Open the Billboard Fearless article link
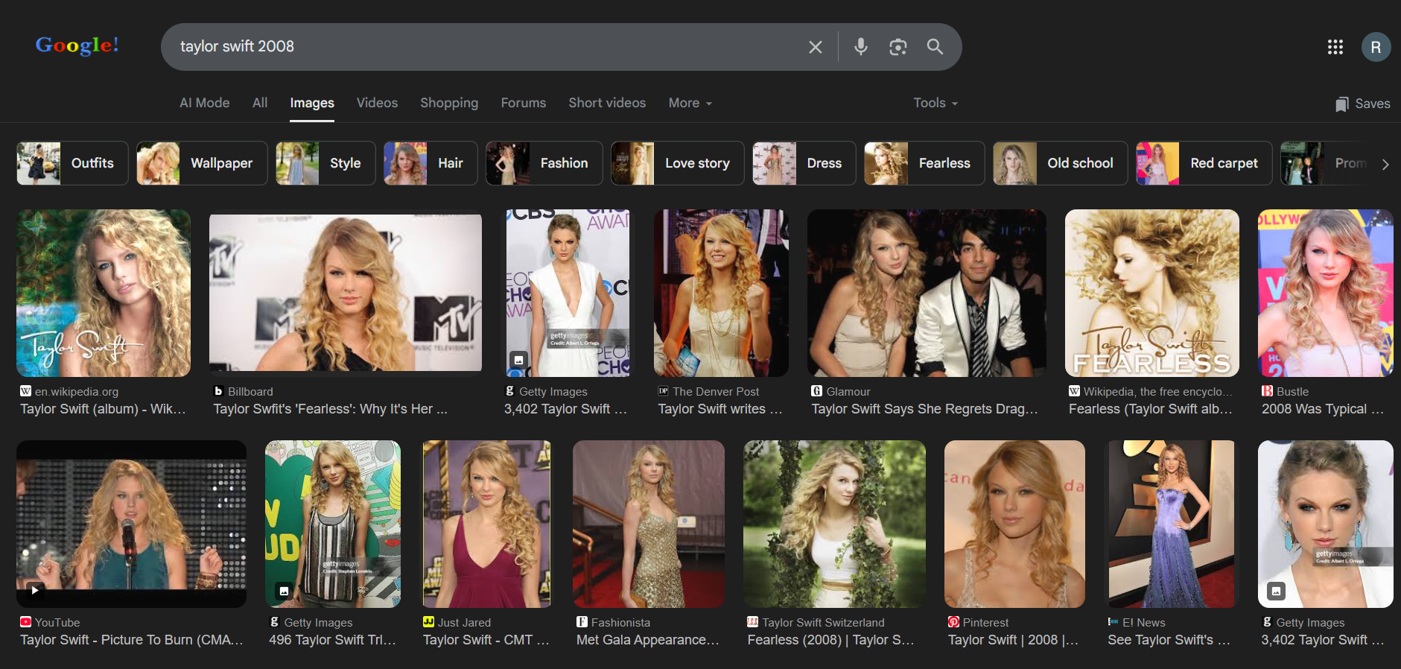The image size is (1401, 669). pos(330,409)
